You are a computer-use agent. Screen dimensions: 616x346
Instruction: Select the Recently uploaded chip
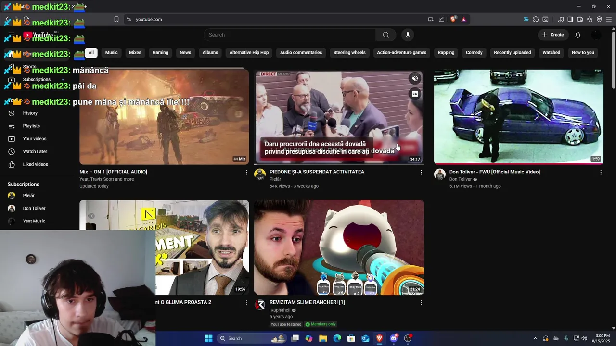click(x=512, y=53)
